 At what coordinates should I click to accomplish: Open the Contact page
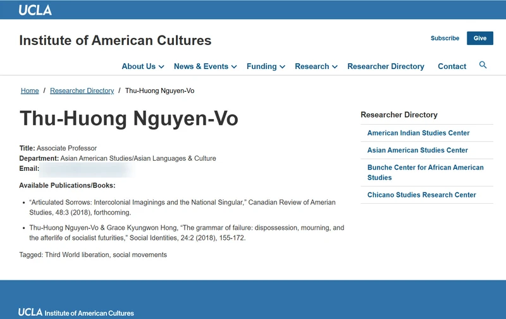click(x=452, y=66)
